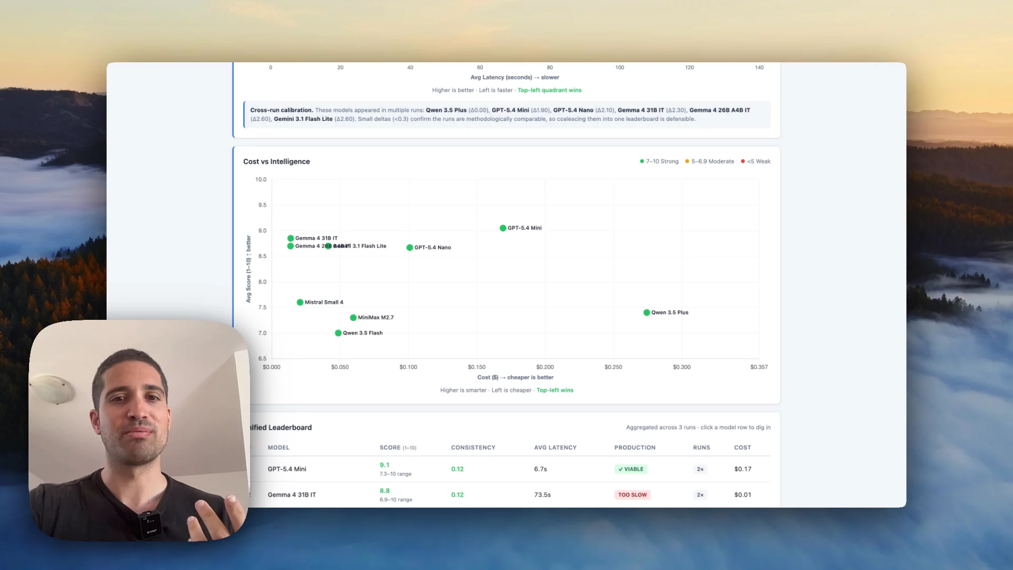Click the 6.7s latency value
This screenshot has height=570, width=1013.
pyautogui.click(x=540, y=469)
